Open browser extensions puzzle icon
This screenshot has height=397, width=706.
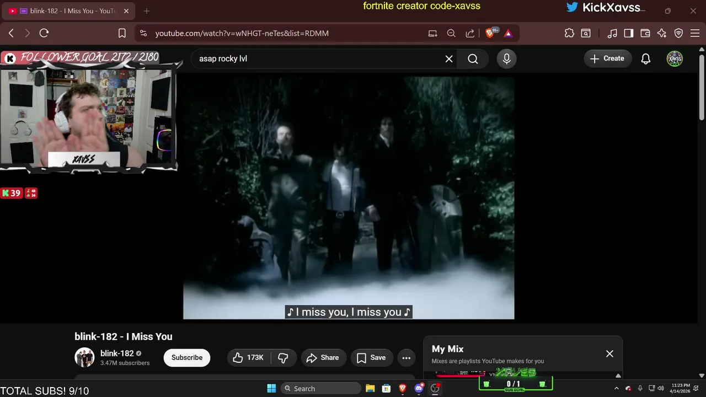pyautogui.click(x=570, y=33)
